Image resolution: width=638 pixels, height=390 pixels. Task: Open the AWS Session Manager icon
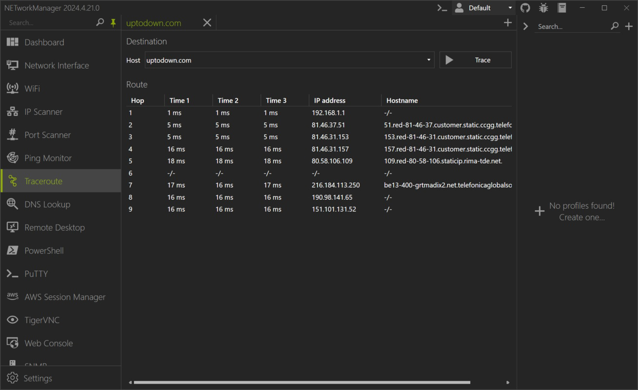[x=13, y=296]
